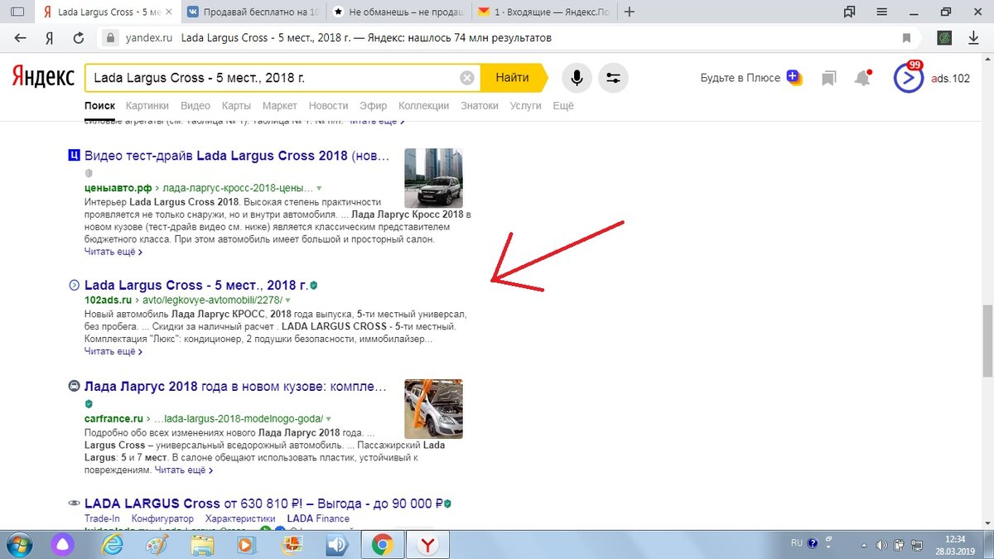This screenshot has width=994, height=559.
Task: Open Yandex home via the Я toolbar icon
Action: 49,38
